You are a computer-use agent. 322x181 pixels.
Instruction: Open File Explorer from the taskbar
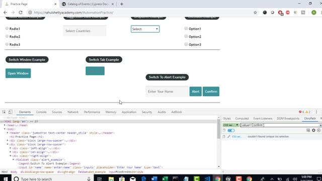(111, 179)
